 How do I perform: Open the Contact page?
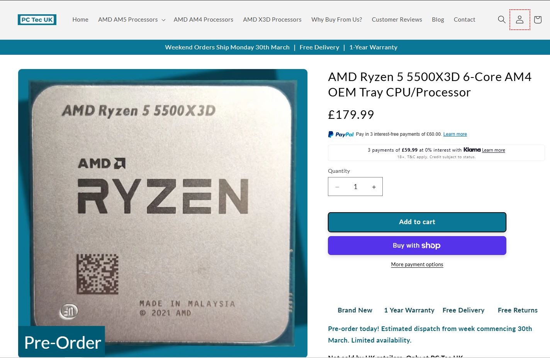(x=464, y=20)
